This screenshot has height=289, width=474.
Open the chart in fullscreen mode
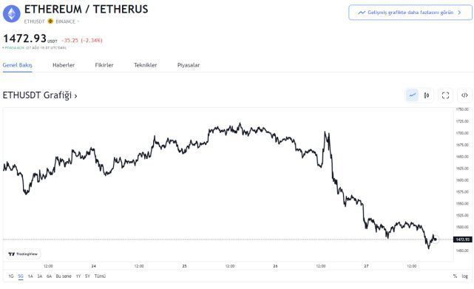[445, 95]
